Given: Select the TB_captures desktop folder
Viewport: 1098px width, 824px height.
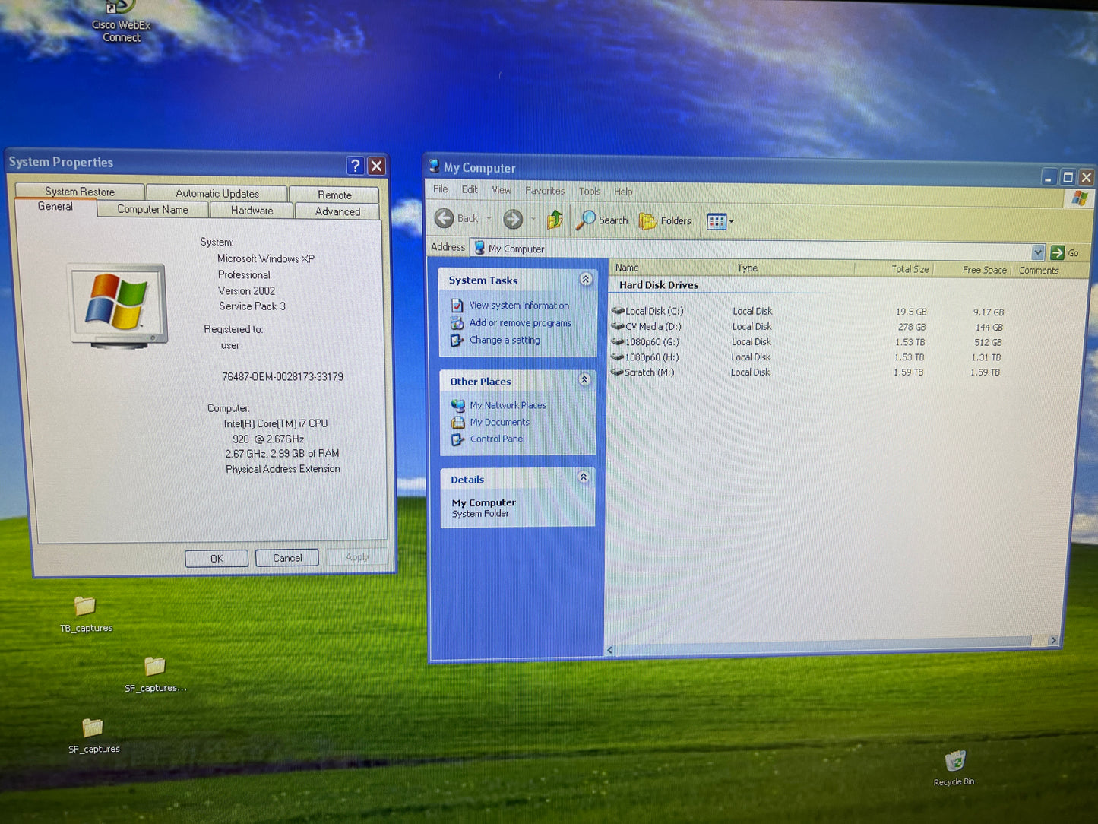Looking at the screenshot, I should coord(85,613).
